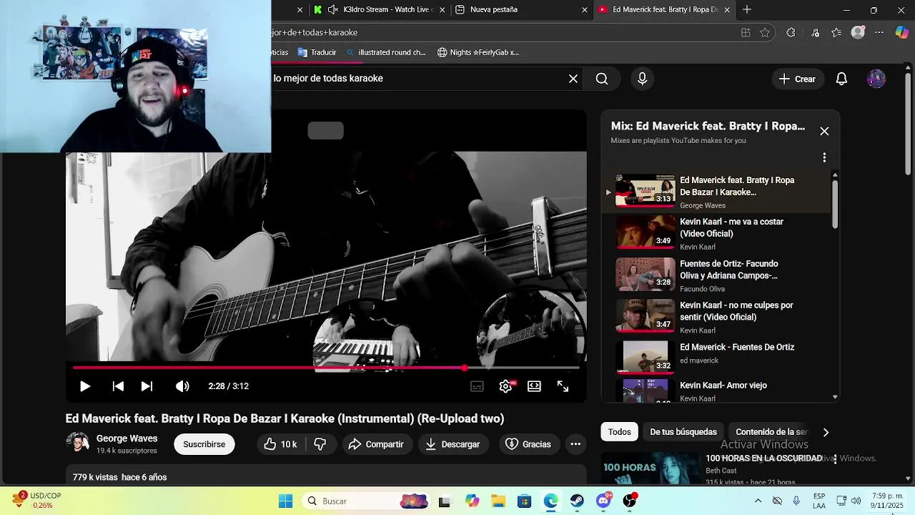Open YouTube notifications bell
The height and width of the screenshot is (515, 915).
pos(841,79)
